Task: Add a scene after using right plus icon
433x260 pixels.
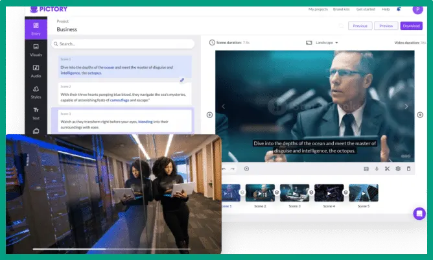Action: (420, 115)
